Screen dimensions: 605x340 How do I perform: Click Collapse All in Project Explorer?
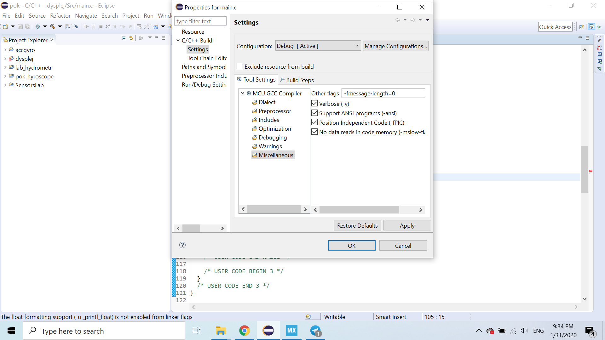[x=124, y=38]
